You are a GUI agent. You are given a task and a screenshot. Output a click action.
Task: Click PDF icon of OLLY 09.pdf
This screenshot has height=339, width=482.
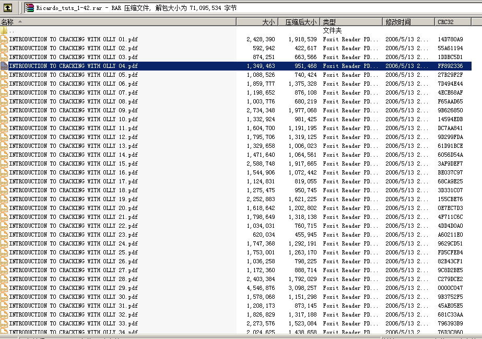4,110
